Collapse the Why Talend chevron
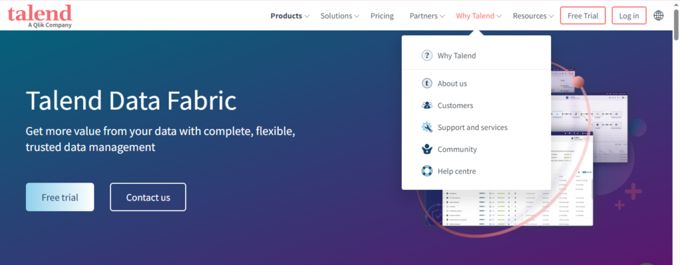Image resolution: width=680 pixels, height=265 pixels. click(499, 17)
